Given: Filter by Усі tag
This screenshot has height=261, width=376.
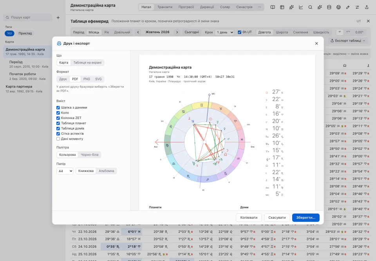Looking at the screenshot, I should [9, 33].
